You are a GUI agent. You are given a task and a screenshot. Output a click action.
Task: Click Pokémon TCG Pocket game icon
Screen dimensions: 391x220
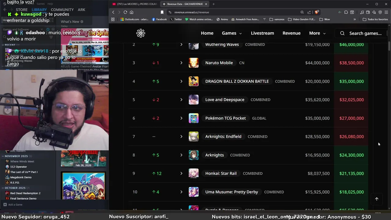pyautogui.click(x=194, y=118)
